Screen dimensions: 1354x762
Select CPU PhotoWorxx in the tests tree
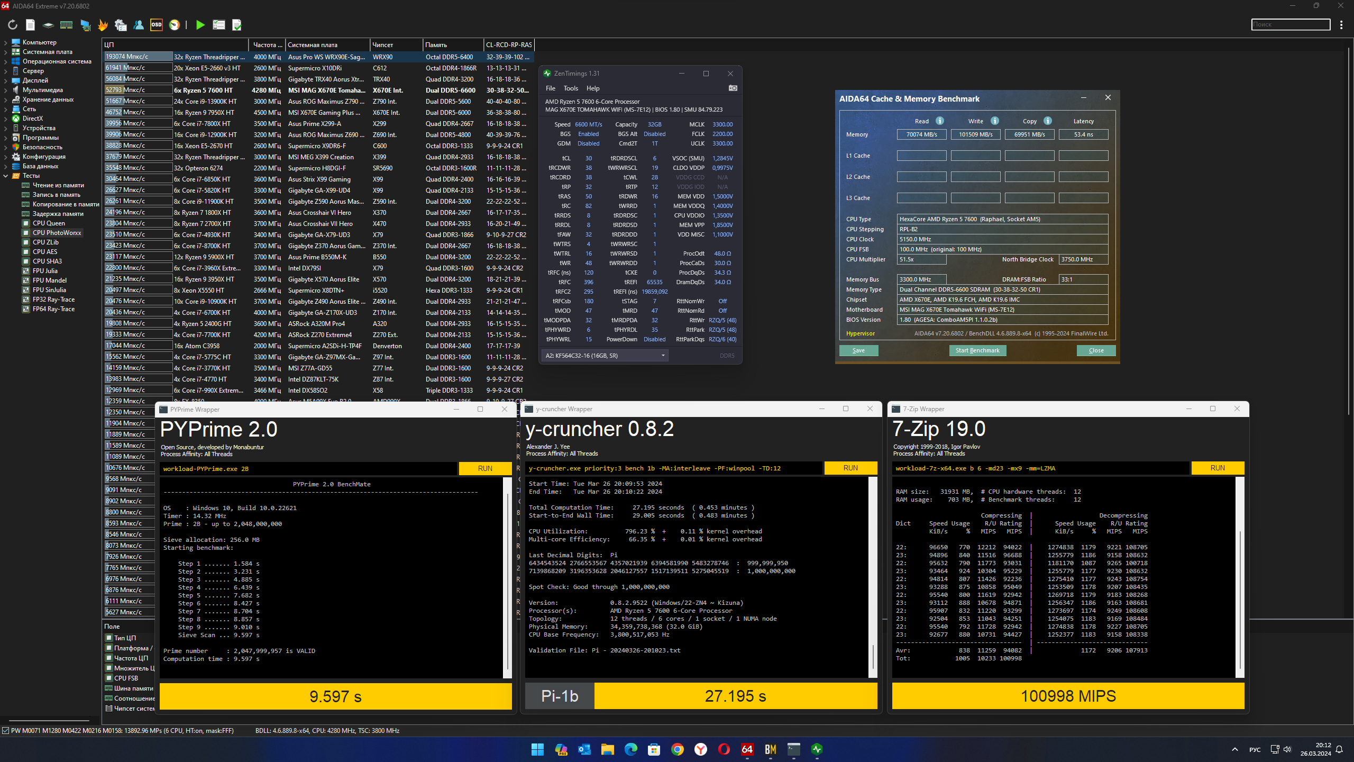pyautogui.click(x=57, y=233)
